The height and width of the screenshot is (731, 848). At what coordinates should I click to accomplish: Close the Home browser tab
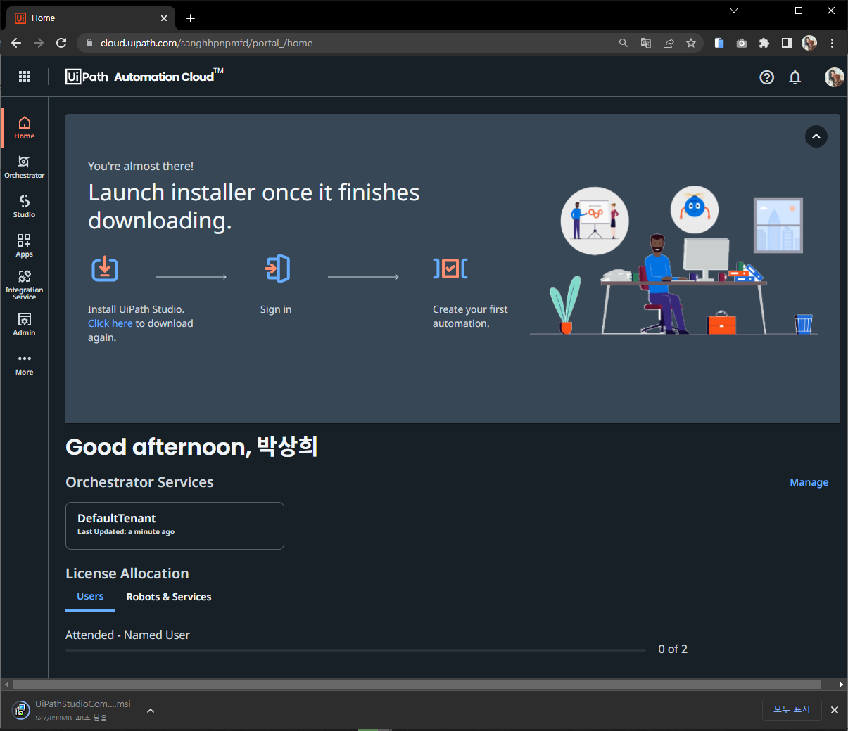point(164,18)
